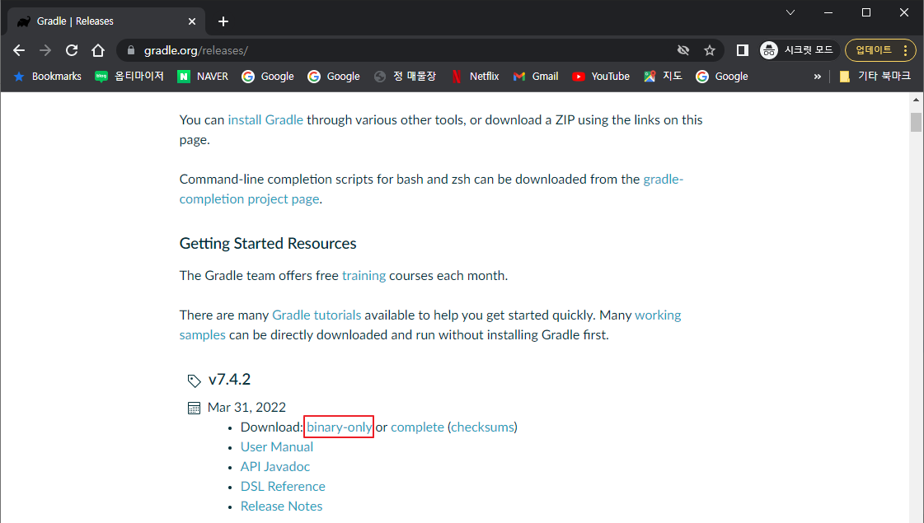Open the 옵티마이저 blog bookmark

click(129, 77)
